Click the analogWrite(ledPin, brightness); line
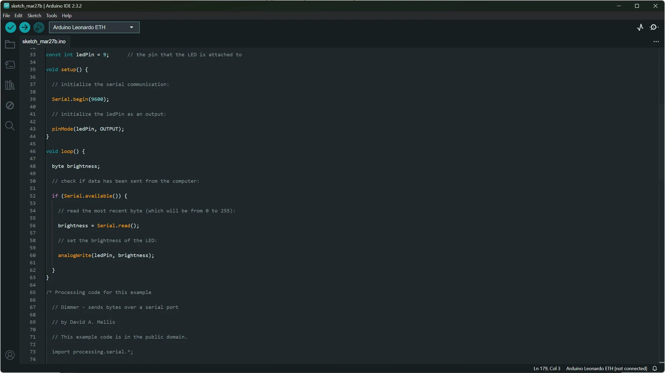Viewport: 665px width, 373px height. [x=106, y=256]
